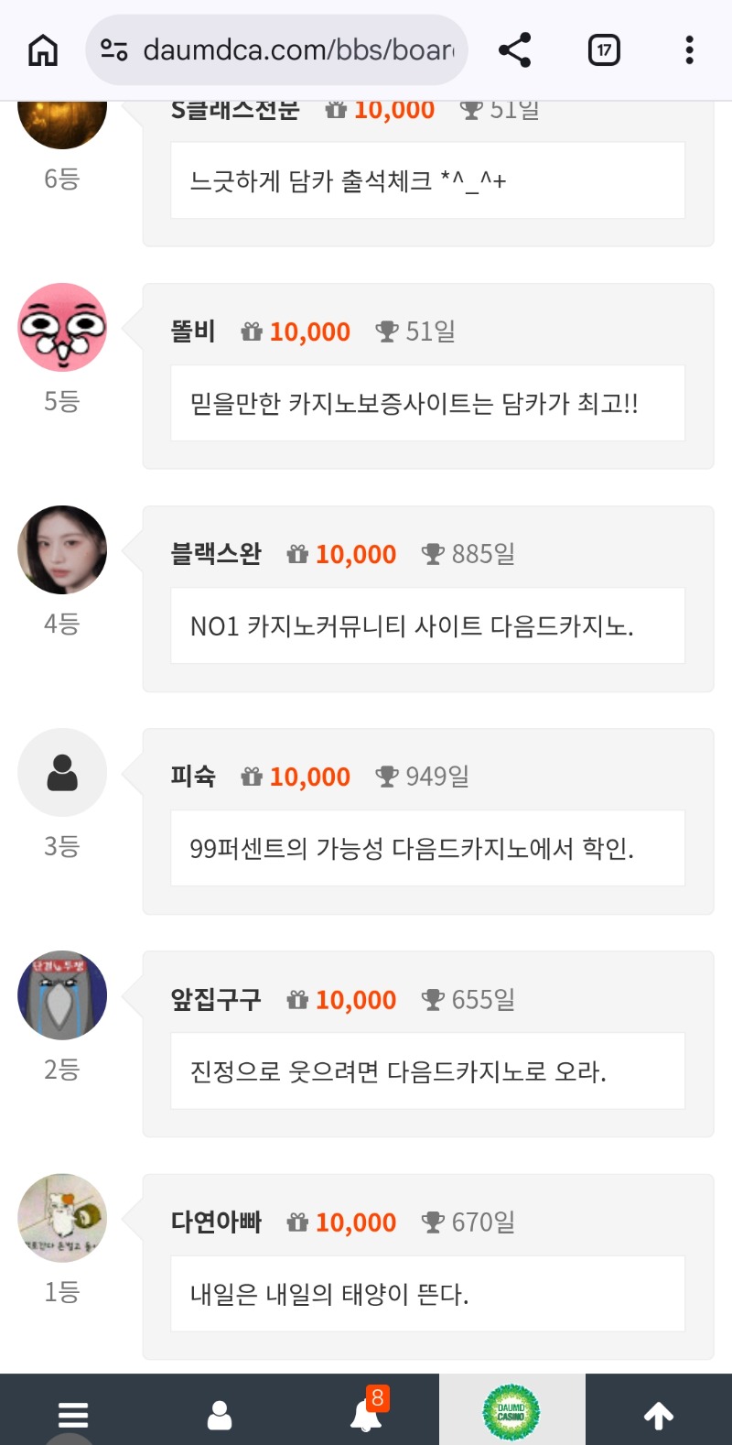The height and width of the screenshot is (1445, 732).
Task: Open the browser three-dot overflow menu
Action: tap(689, 50)
